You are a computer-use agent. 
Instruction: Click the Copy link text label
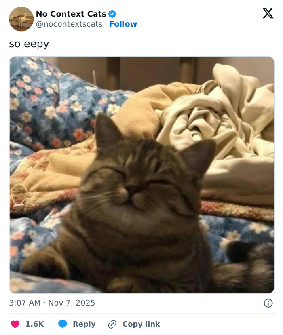141,324
